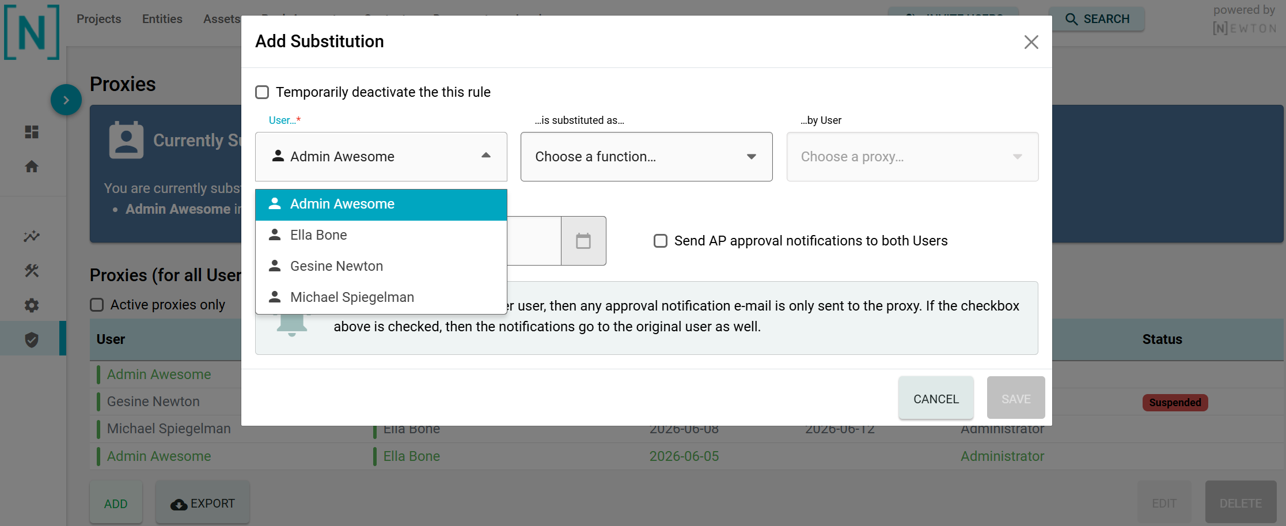This screenshot has width=1286, height=526.
Task: Collapse the User dropdown showing Admin Awesome
Action: point(381,157)
